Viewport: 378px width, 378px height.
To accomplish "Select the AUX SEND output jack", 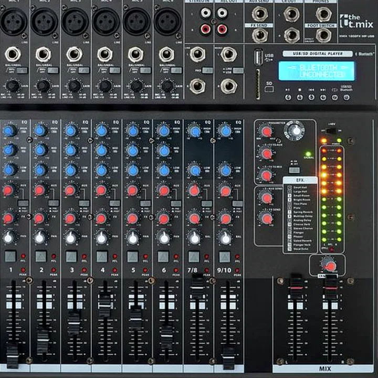I will tap(260, 14).
